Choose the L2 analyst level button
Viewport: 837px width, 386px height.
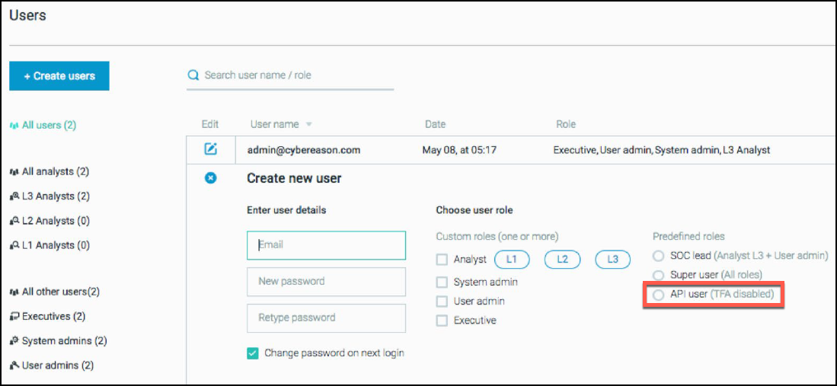coord(562,260)
